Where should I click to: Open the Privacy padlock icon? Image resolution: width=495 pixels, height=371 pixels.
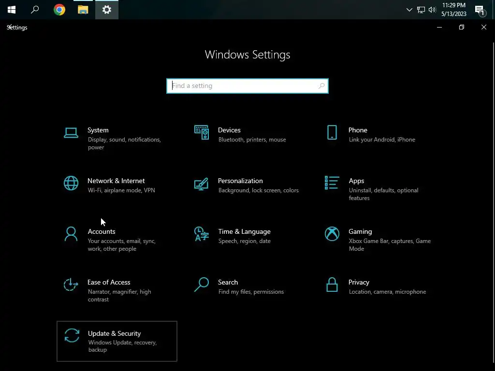(332, 285)
